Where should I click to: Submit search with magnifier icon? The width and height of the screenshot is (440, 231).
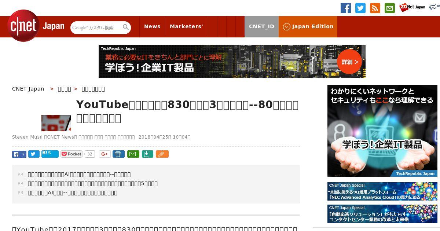(x=126, y=27)
